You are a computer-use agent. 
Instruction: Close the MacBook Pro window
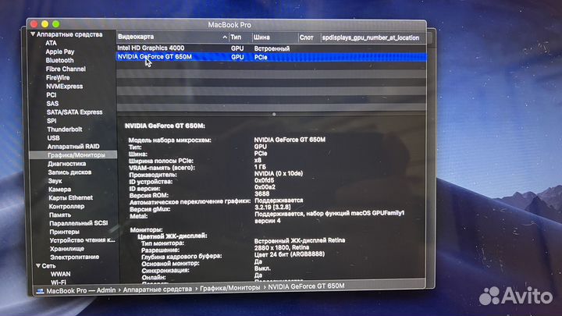[34, 24]
